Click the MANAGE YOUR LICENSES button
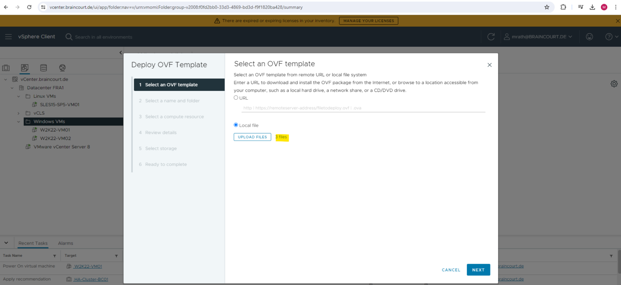 368,21
